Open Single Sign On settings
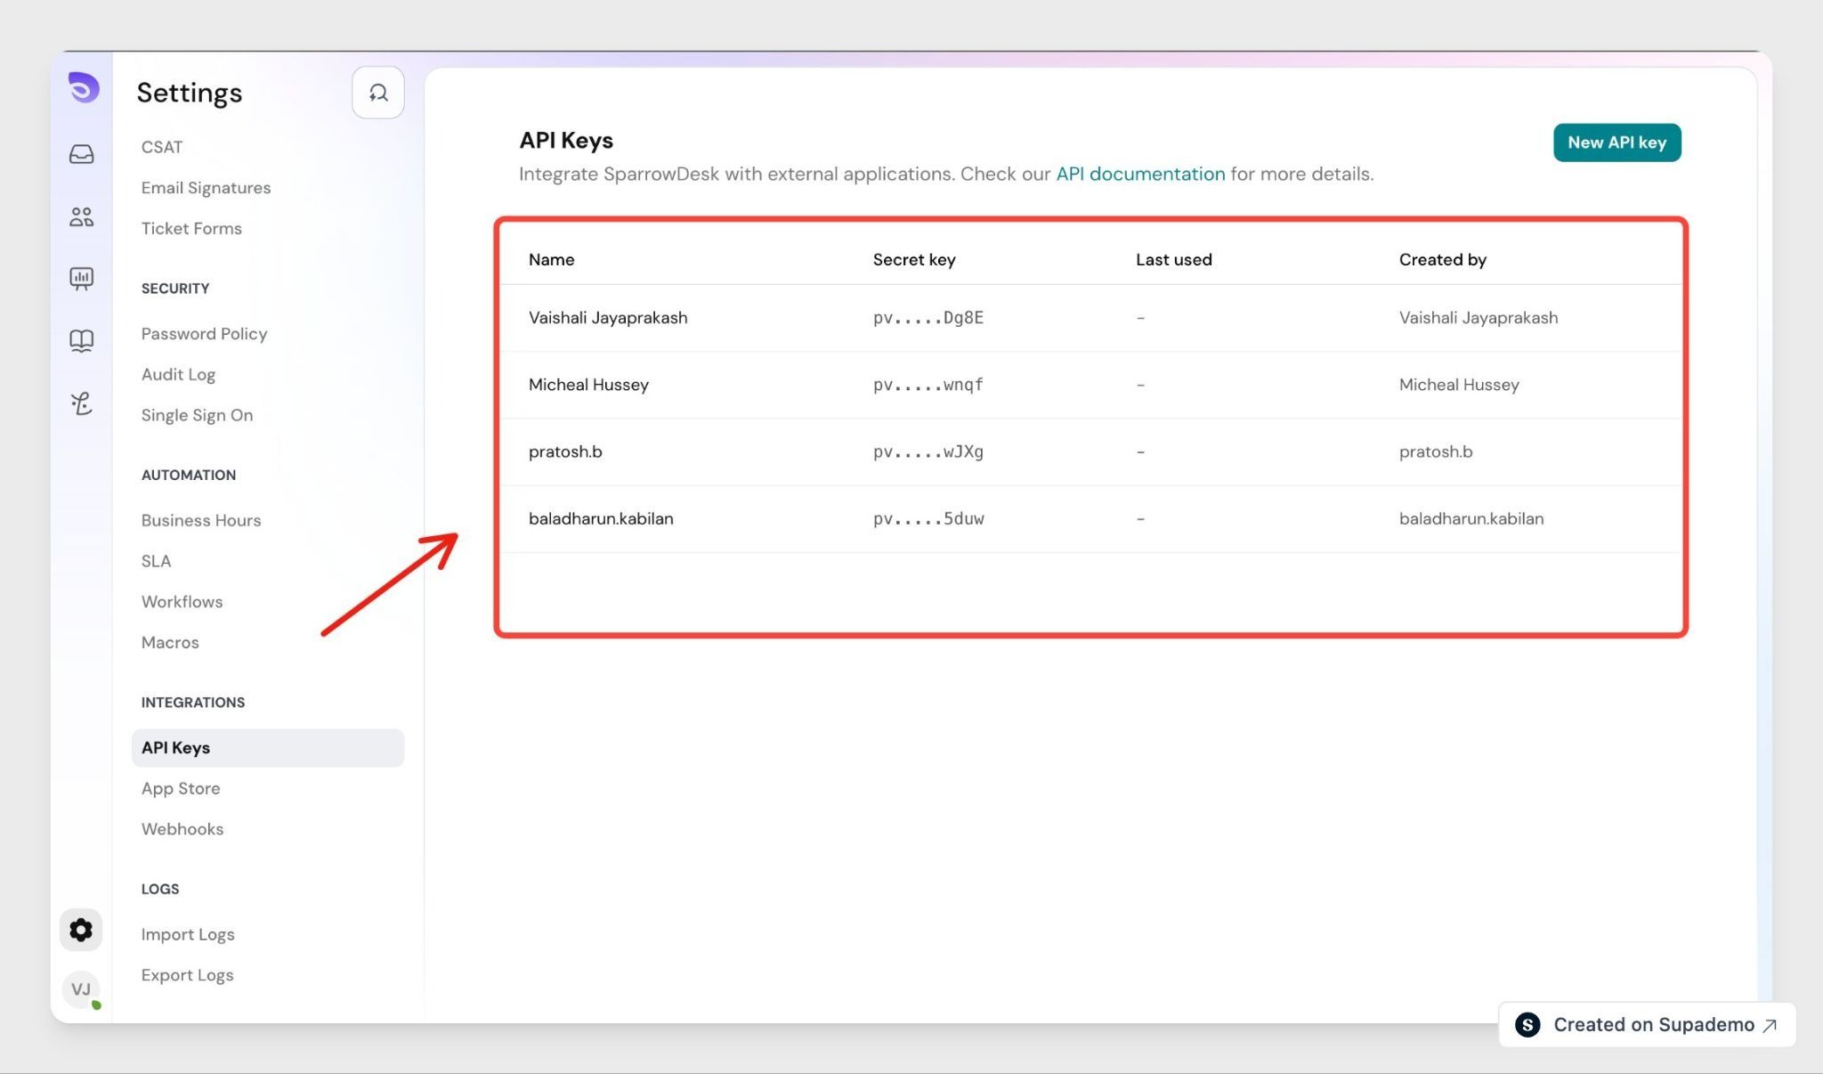The height and width of the screenshot is (1074, 1823). point(197,416)
